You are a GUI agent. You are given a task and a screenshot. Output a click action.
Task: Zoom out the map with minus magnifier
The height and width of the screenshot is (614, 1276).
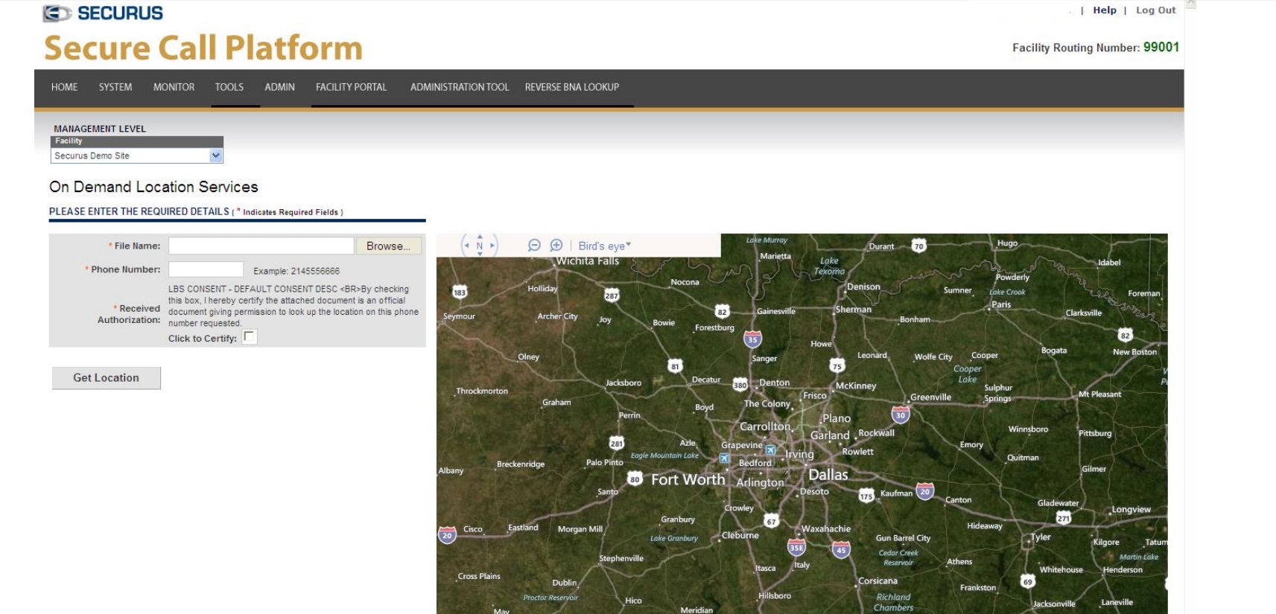(534, 246)
